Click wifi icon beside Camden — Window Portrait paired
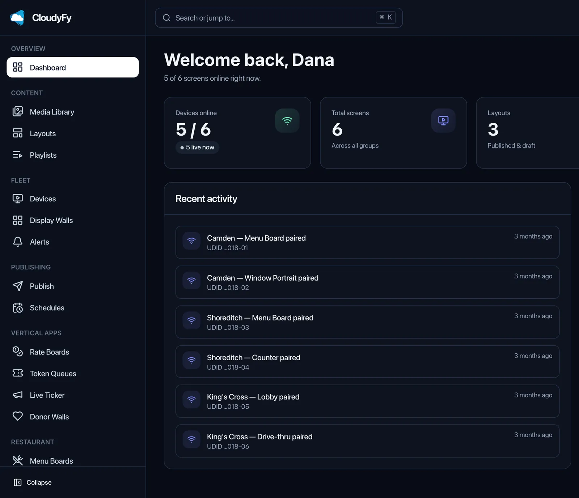 coord(191,281)
